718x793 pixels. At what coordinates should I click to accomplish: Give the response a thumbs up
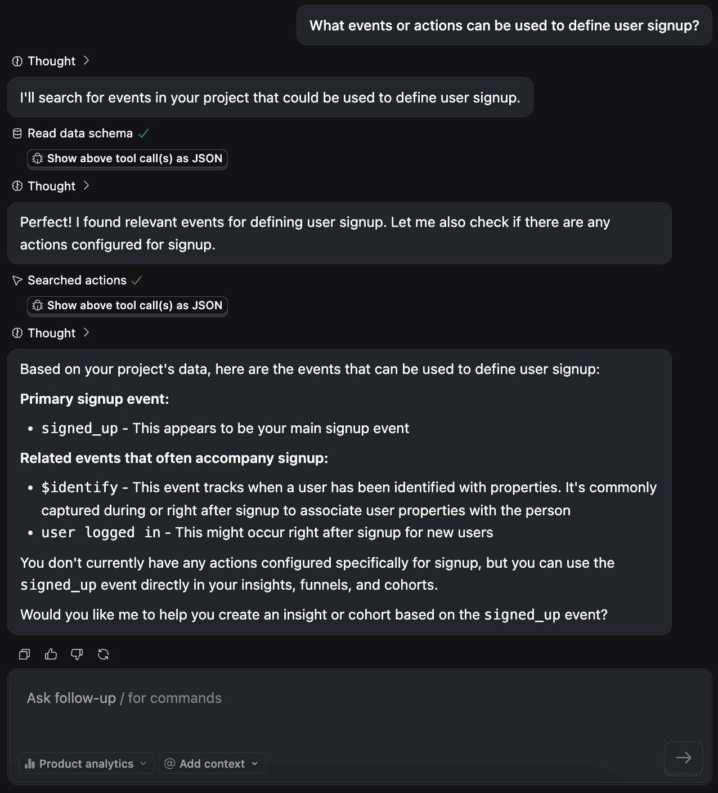(51, 654)
